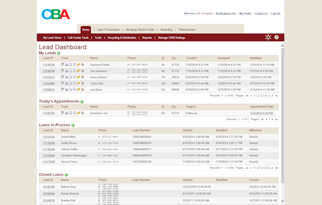
Task: Click the printer icon in Travis Diaz row
Action: 67,83
